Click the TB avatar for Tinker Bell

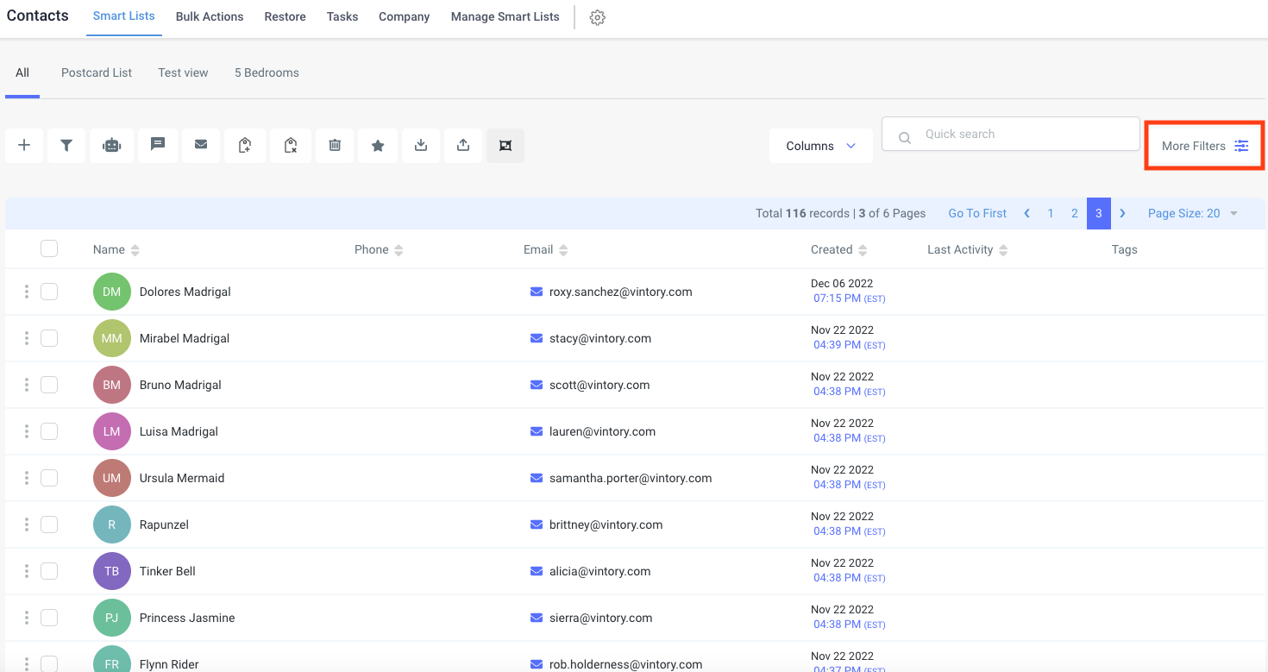point(112,571)
